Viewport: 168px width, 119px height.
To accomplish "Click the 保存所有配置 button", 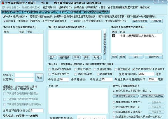I will point(140,21).
